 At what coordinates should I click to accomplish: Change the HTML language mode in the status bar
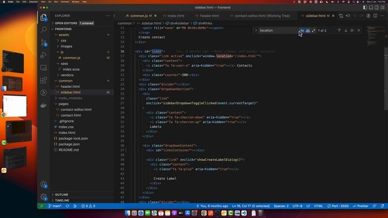[x=318, y=206]
